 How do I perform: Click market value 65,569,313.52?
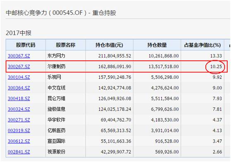tap(116, 131)
